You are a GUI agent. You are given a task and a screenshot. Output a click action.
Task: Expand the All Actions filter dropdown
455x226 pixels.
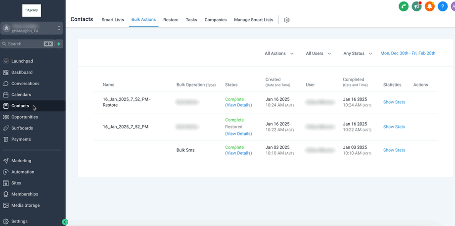tap(279, 53)
